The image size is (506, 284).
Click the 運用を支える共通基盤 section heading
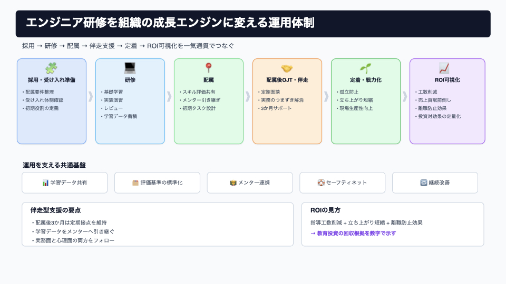click(x=54, y=165)
